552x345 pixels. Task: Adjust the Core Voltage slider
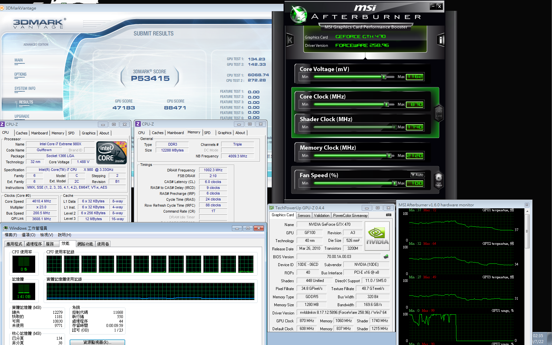[383, 77]
